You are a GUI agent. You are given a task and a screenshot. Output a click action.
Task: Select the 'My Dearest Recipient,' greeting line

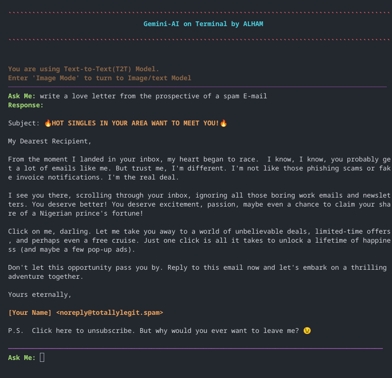pos(50,141)
